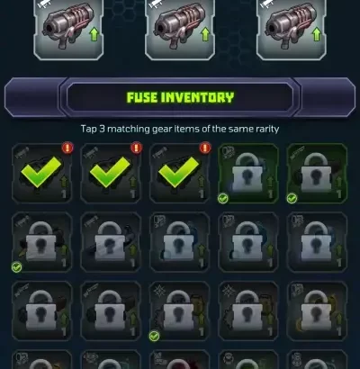The image size is (360, 369).
Task: Tap red alert badge on second item
Action: tap(136, 148)
